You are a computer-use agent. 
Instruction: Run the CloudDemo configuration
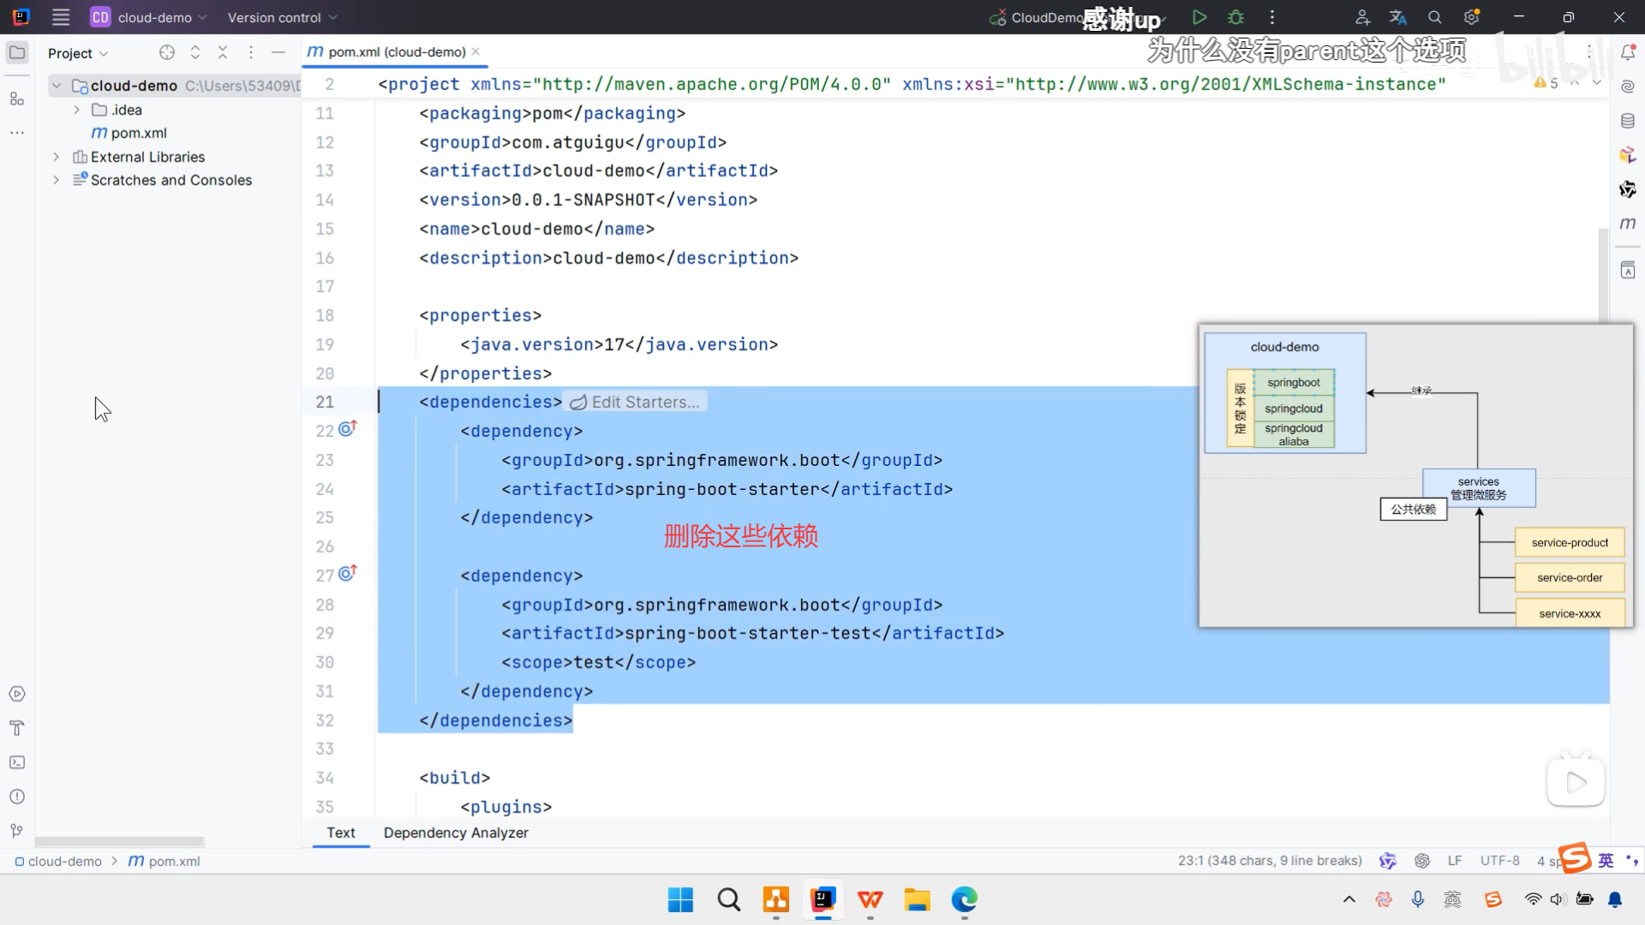[1199, 17]
